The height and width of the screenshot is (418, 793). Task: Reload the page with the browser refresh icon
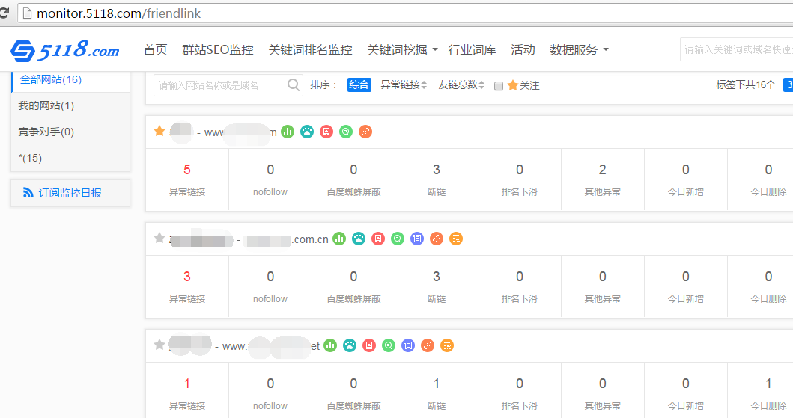(x=4, y=13)
